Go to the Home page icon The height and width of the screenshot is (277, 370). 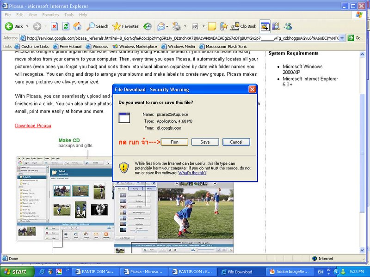[x=77, y=26]
